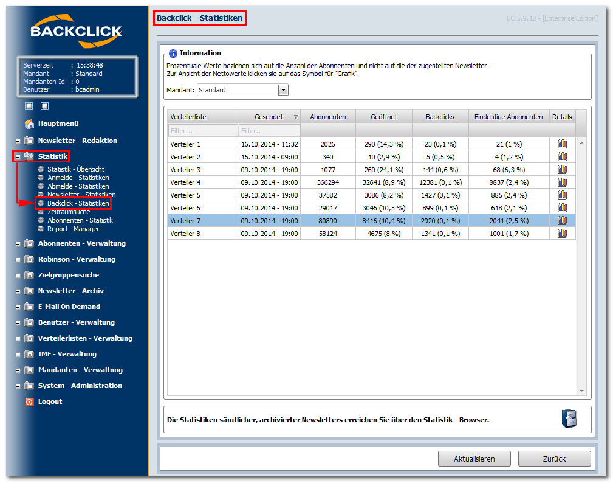
Task: Click the Zurück button
Action: coord(554,459)
